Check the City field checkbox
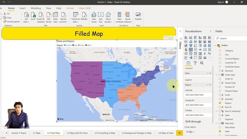The width and height of the screenshot is (247, 139). pyautogui.click(x=220, y=54)
